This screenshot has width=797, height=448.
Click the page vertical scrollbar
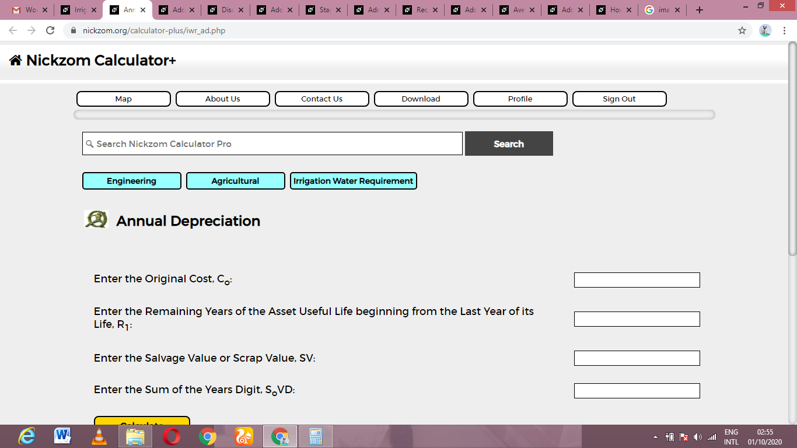click(x=792, y=148)
